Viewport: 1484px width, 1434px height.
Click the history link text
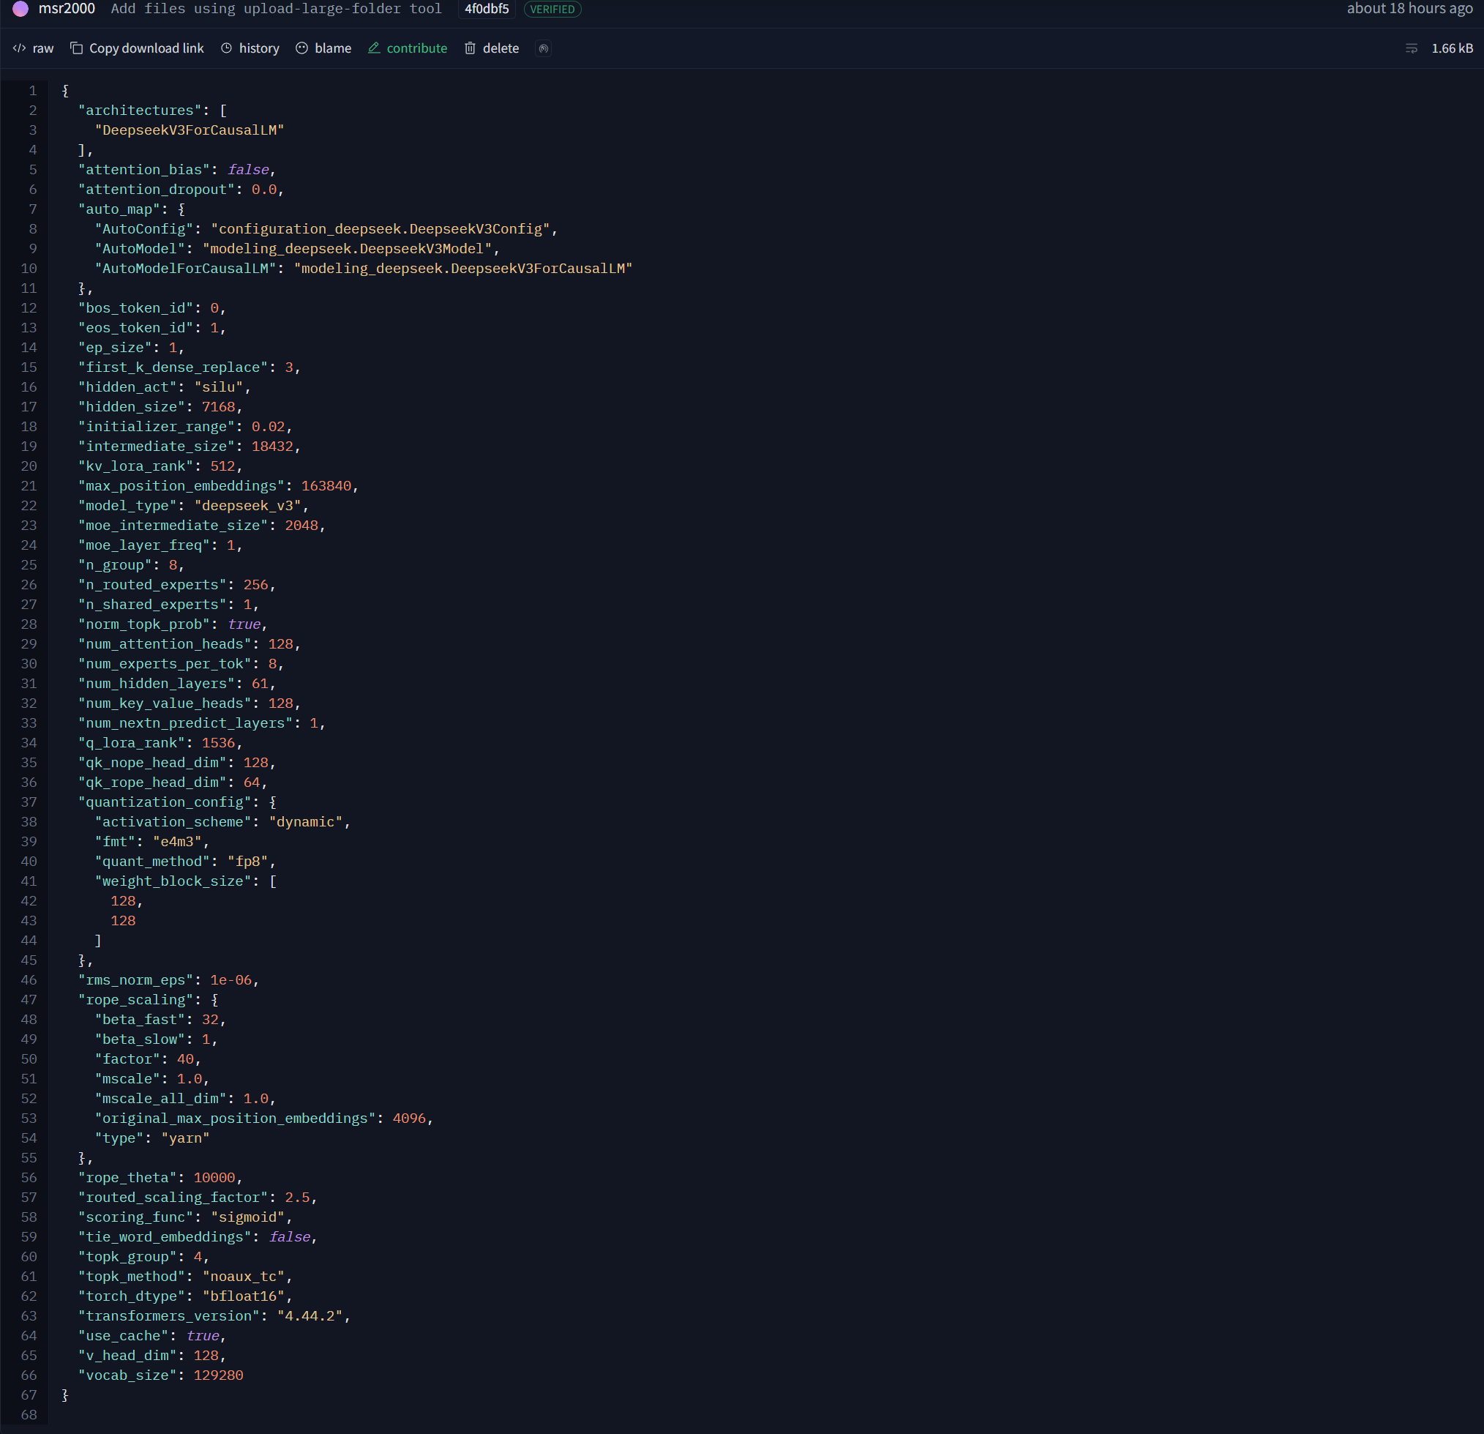[259, 48]
